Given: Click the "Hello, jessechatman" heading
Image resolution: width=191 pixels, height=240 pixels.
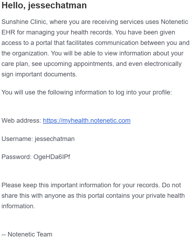Looking at the screenshot, I should (x=44, y=5).
